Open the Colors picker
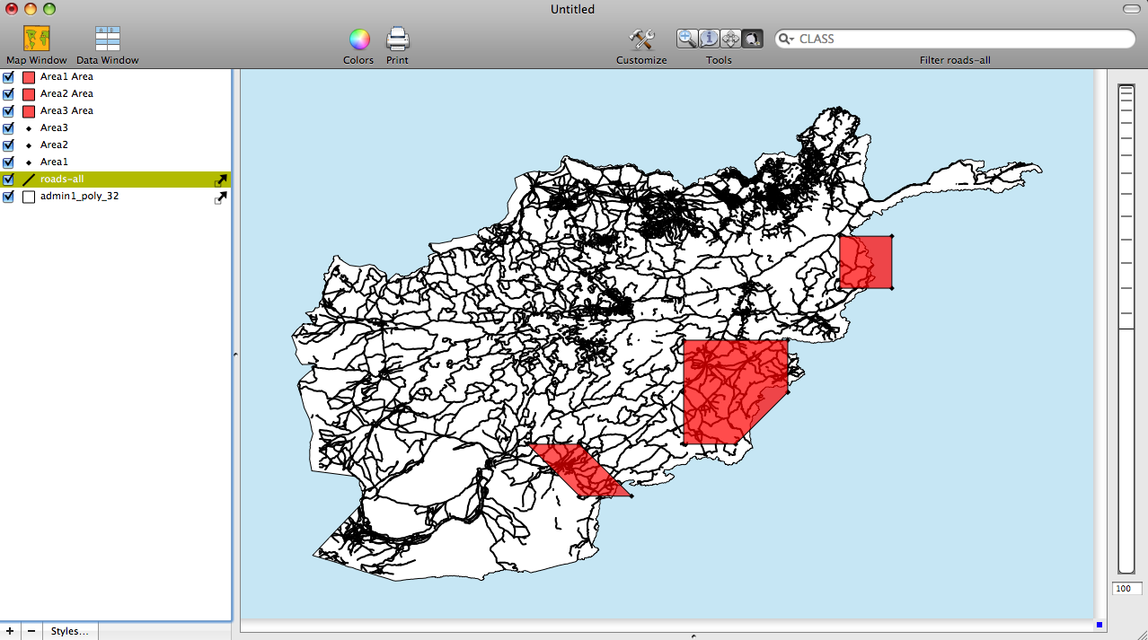The width and height of the screenshot is (1148, 640). [359, 39]
